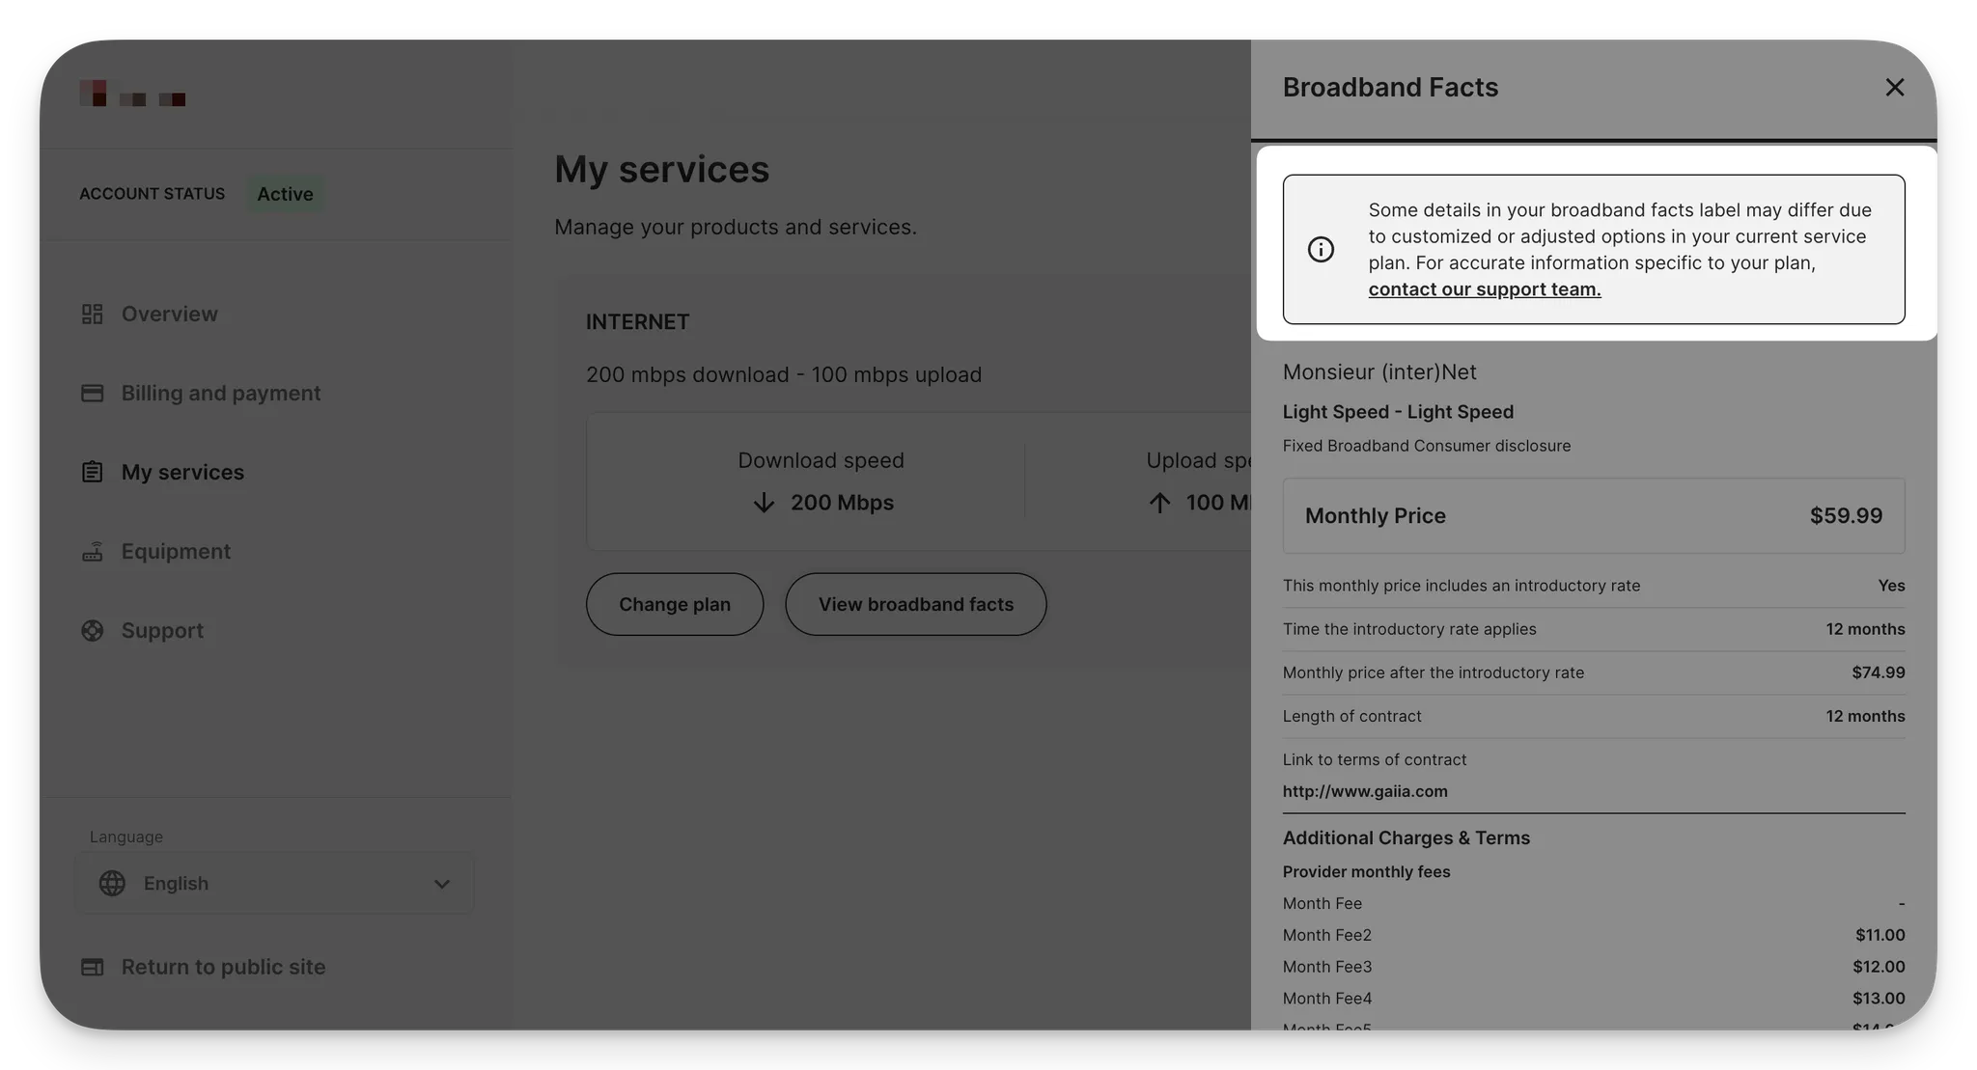Click the Active account status badge
The image size is (1977, 1070).
click(x=285, y=194)
